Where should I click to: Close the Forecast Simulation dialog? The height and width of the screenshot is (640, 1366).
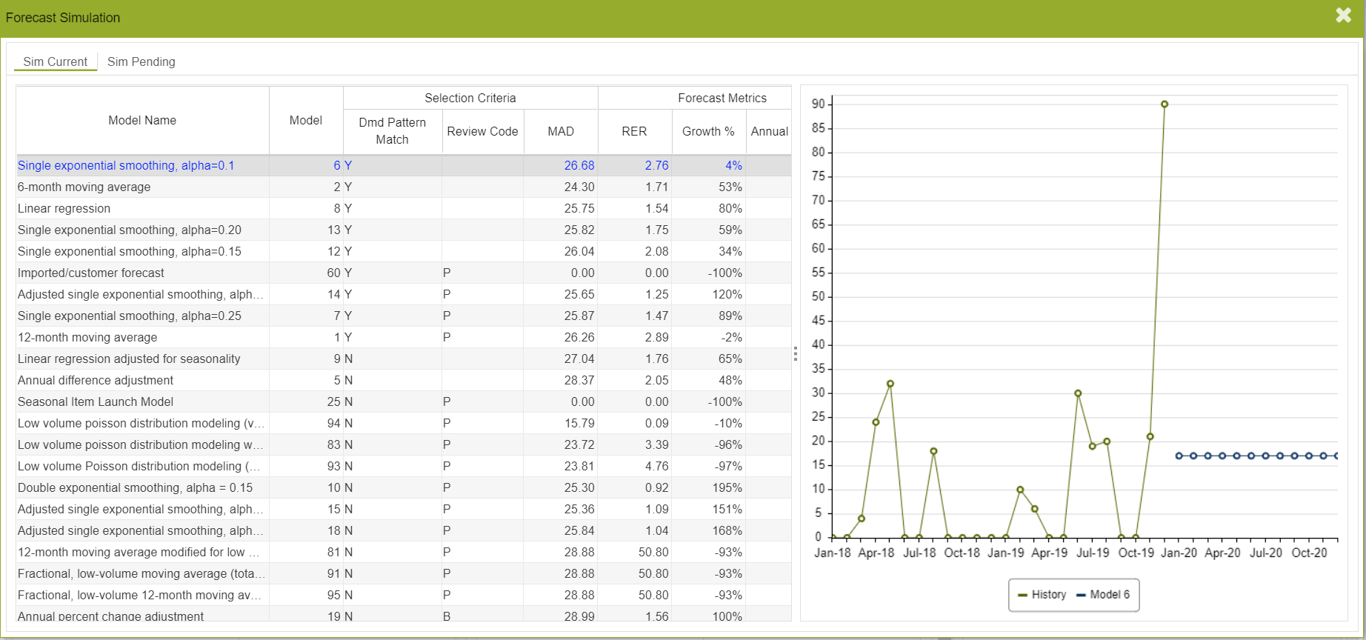[x=1343, y=16]
